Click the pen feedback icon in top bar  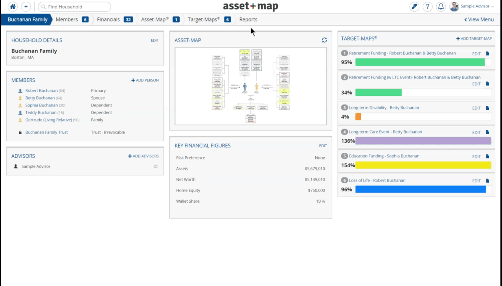coord(414,6)
